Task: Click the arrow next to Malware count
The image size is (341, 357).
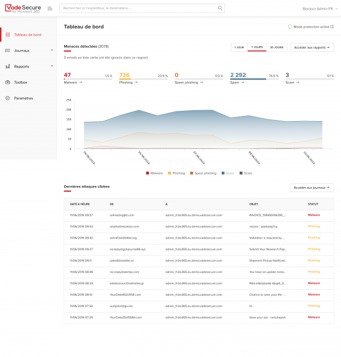Action: point(80,82)
